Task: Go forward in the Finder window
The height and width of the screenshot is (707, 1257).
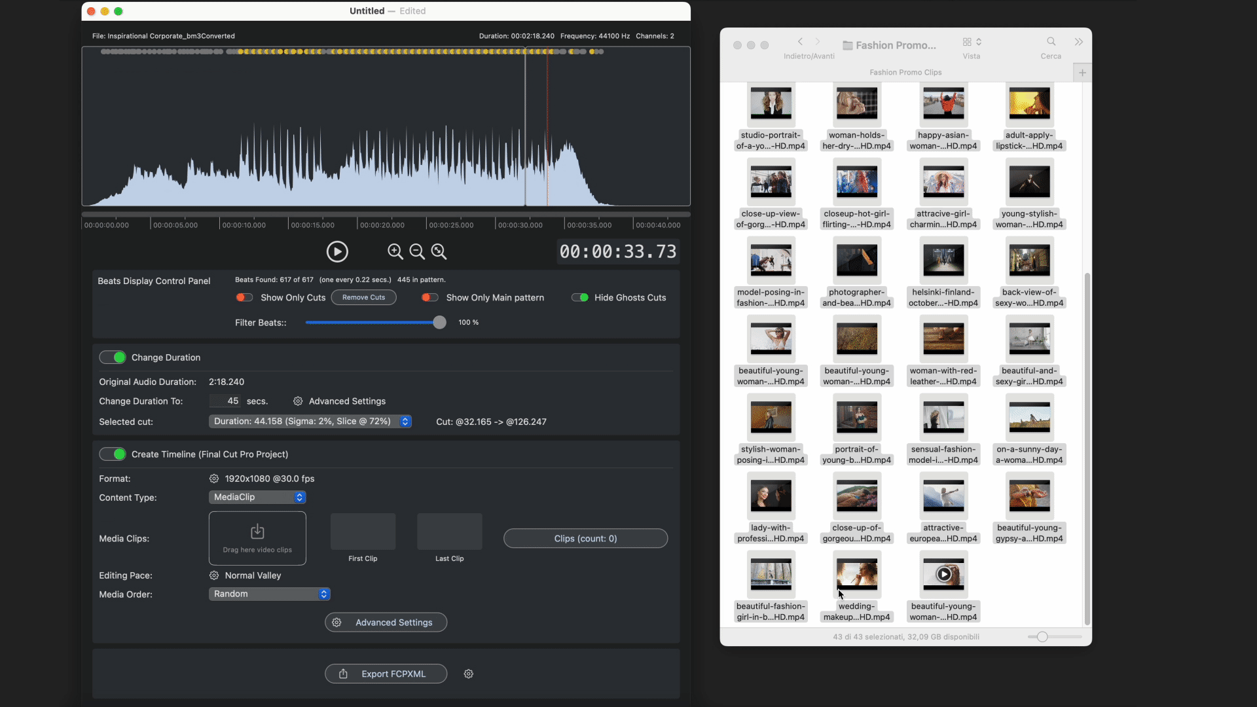Action: click(x=818, y=42)
